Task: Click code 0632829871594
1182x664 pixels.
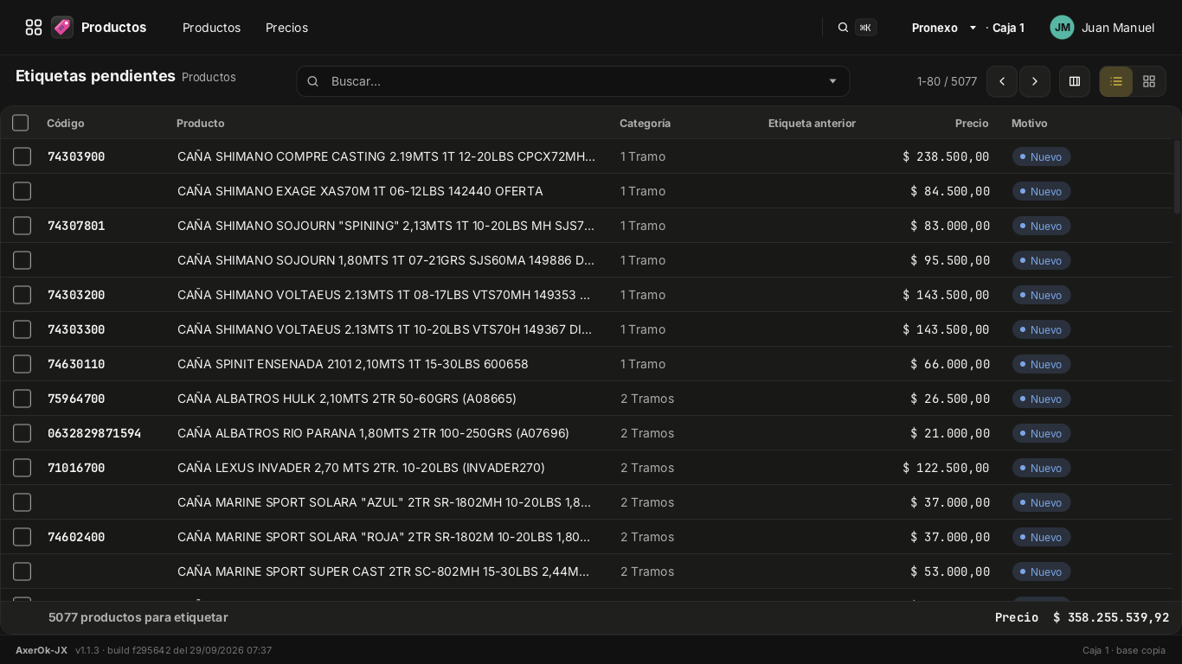Action: click(x=94, y=433)
